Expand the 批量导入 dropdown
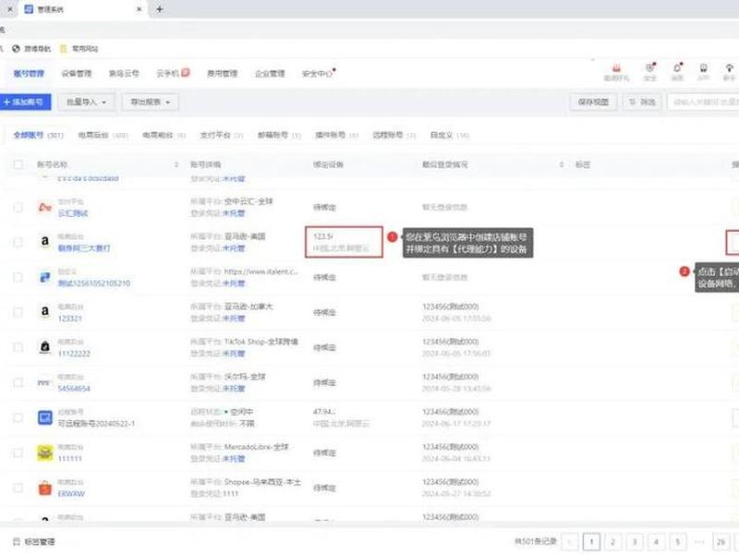Screen dimensions: 739x554 pyautogui.click(x=86, y=102)
